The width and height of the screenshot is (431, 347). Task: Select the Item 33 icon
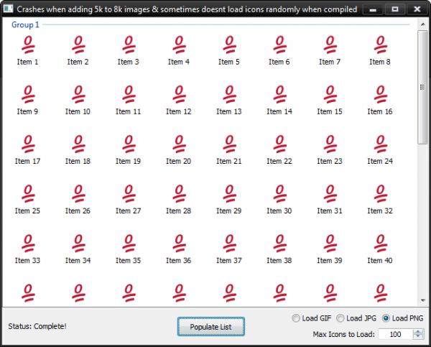tap(28, 244)
